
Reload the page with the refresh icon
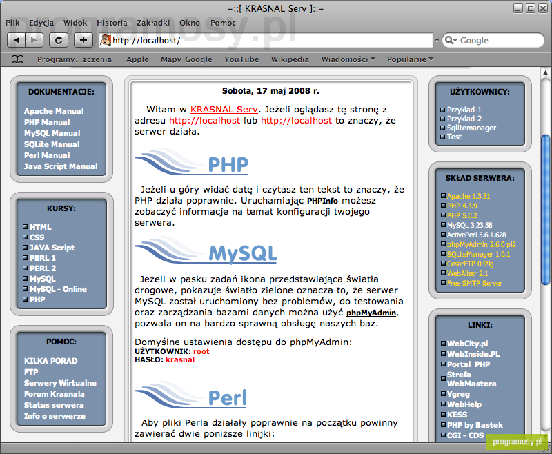tap(59, 40)
